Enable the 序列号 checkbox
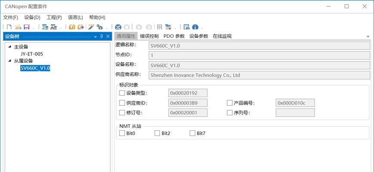The width and height of the screenshot is (374, 172). coord(230,113)
